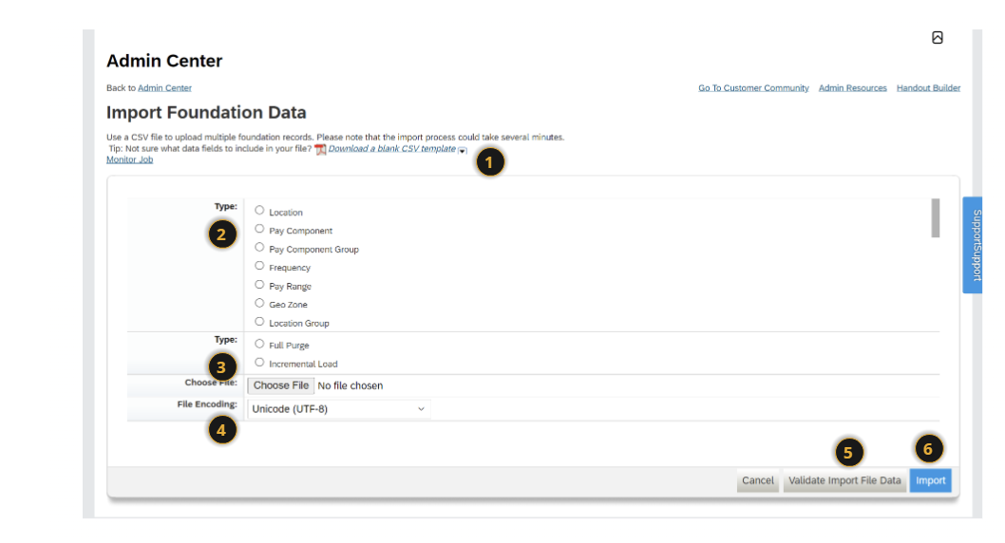Open the Support side tab
This screenshot has height=543, width=1005.
click(973, 245)
